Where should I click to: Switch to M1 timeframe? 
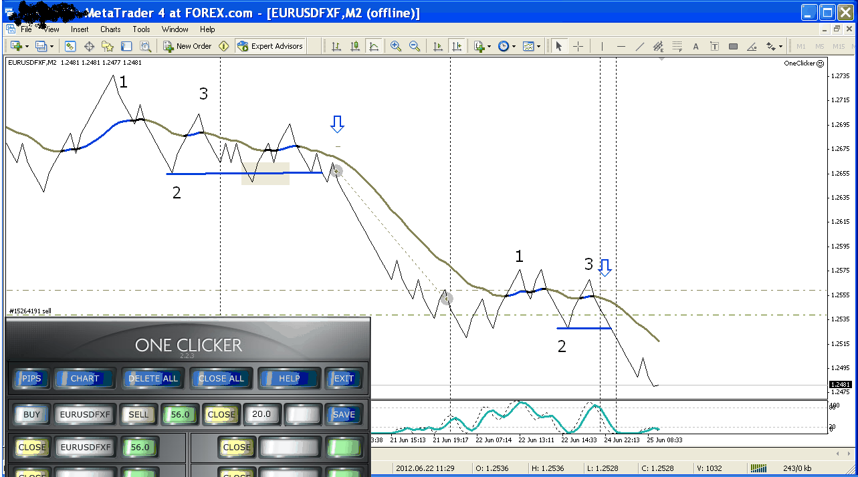point(800,46)
